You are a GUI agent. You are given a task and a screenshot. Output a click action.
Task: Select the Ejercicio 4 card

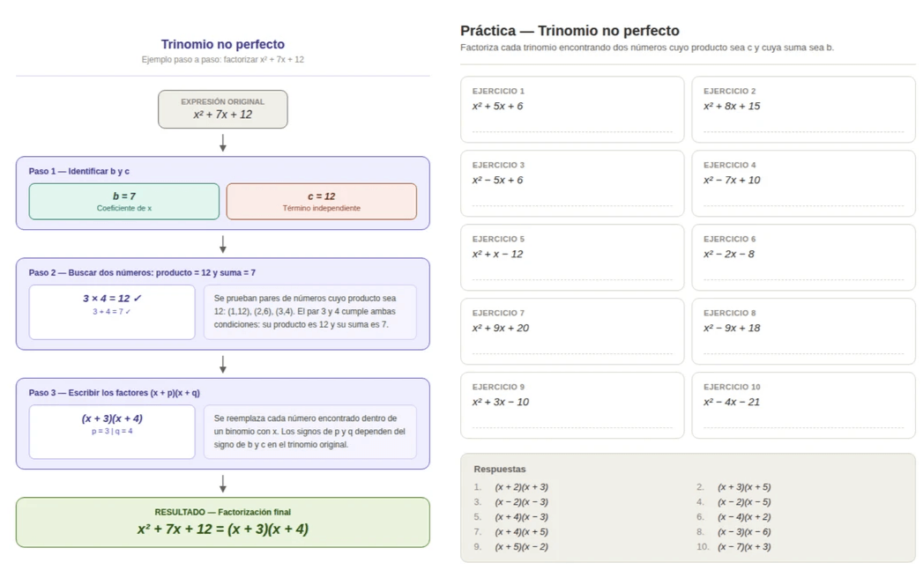click(803, 183)
